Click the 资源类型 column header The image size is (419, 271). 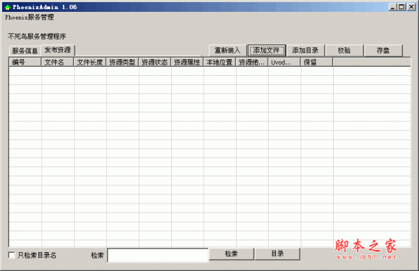click(x=122, y=63)
